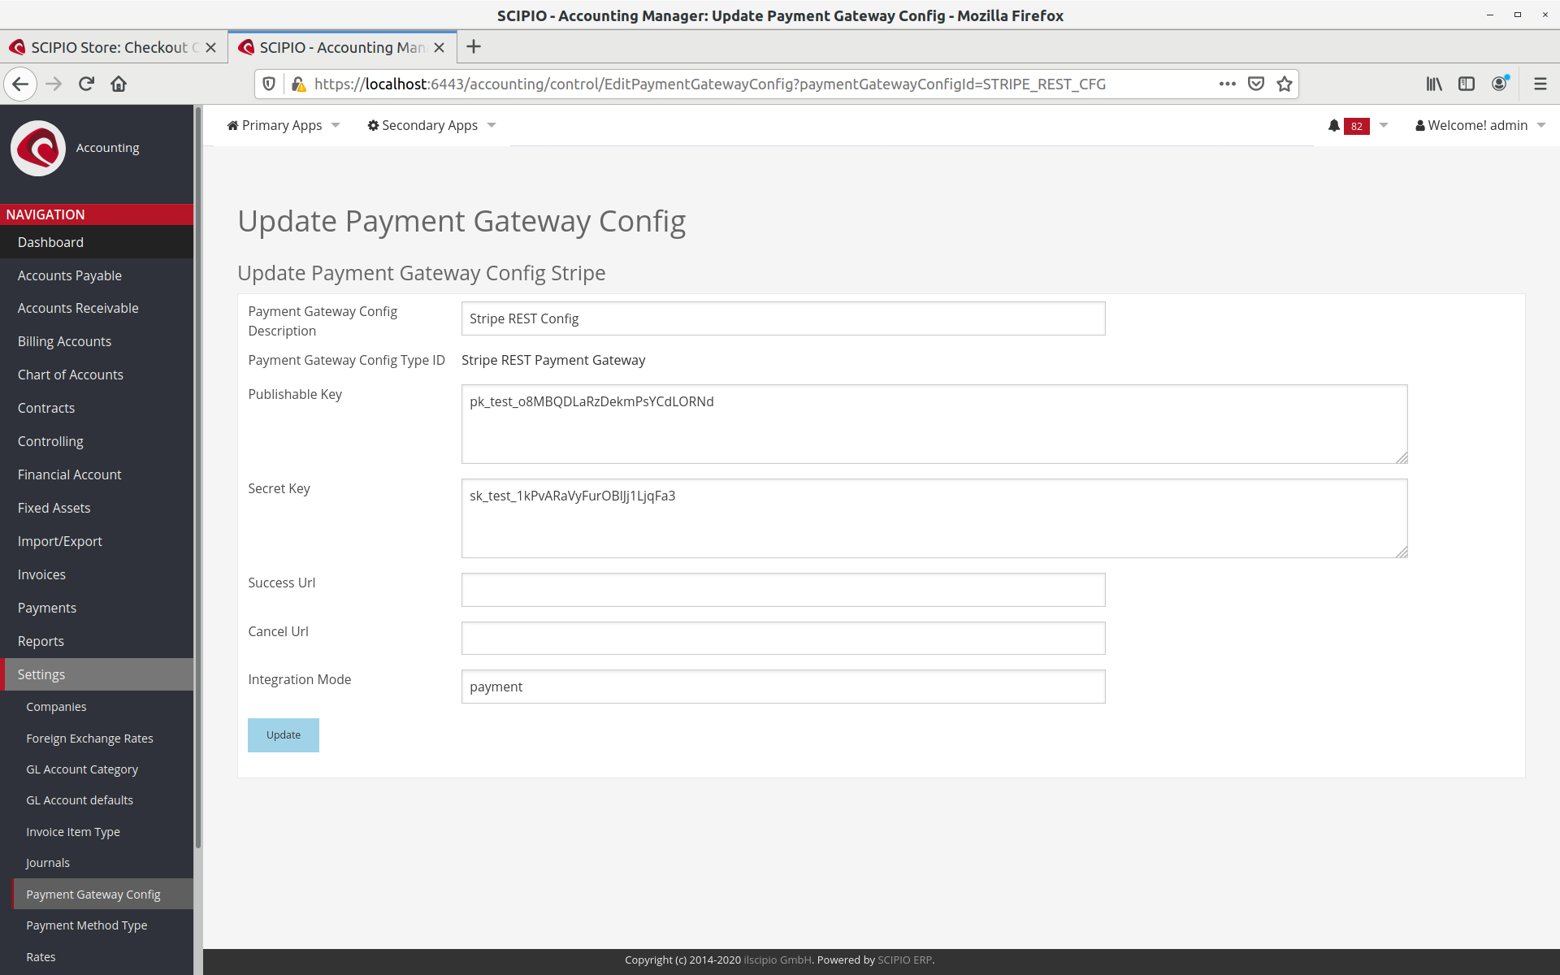The image size is (1560, 975).
Task: Toggle the Firefox sidebar view icon
Action: (1467, 84)
